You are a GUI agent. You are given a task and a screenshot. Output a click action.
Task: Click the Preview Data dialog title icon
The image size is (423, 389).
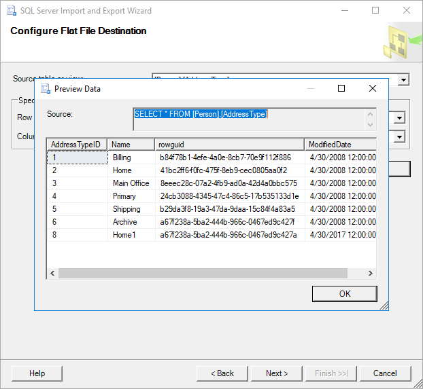[x=46, y=89]
